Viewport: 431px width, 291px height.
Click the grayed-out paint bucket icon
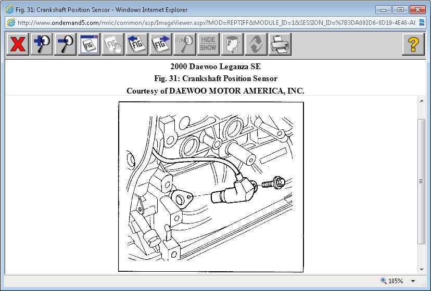click(232, 44)
